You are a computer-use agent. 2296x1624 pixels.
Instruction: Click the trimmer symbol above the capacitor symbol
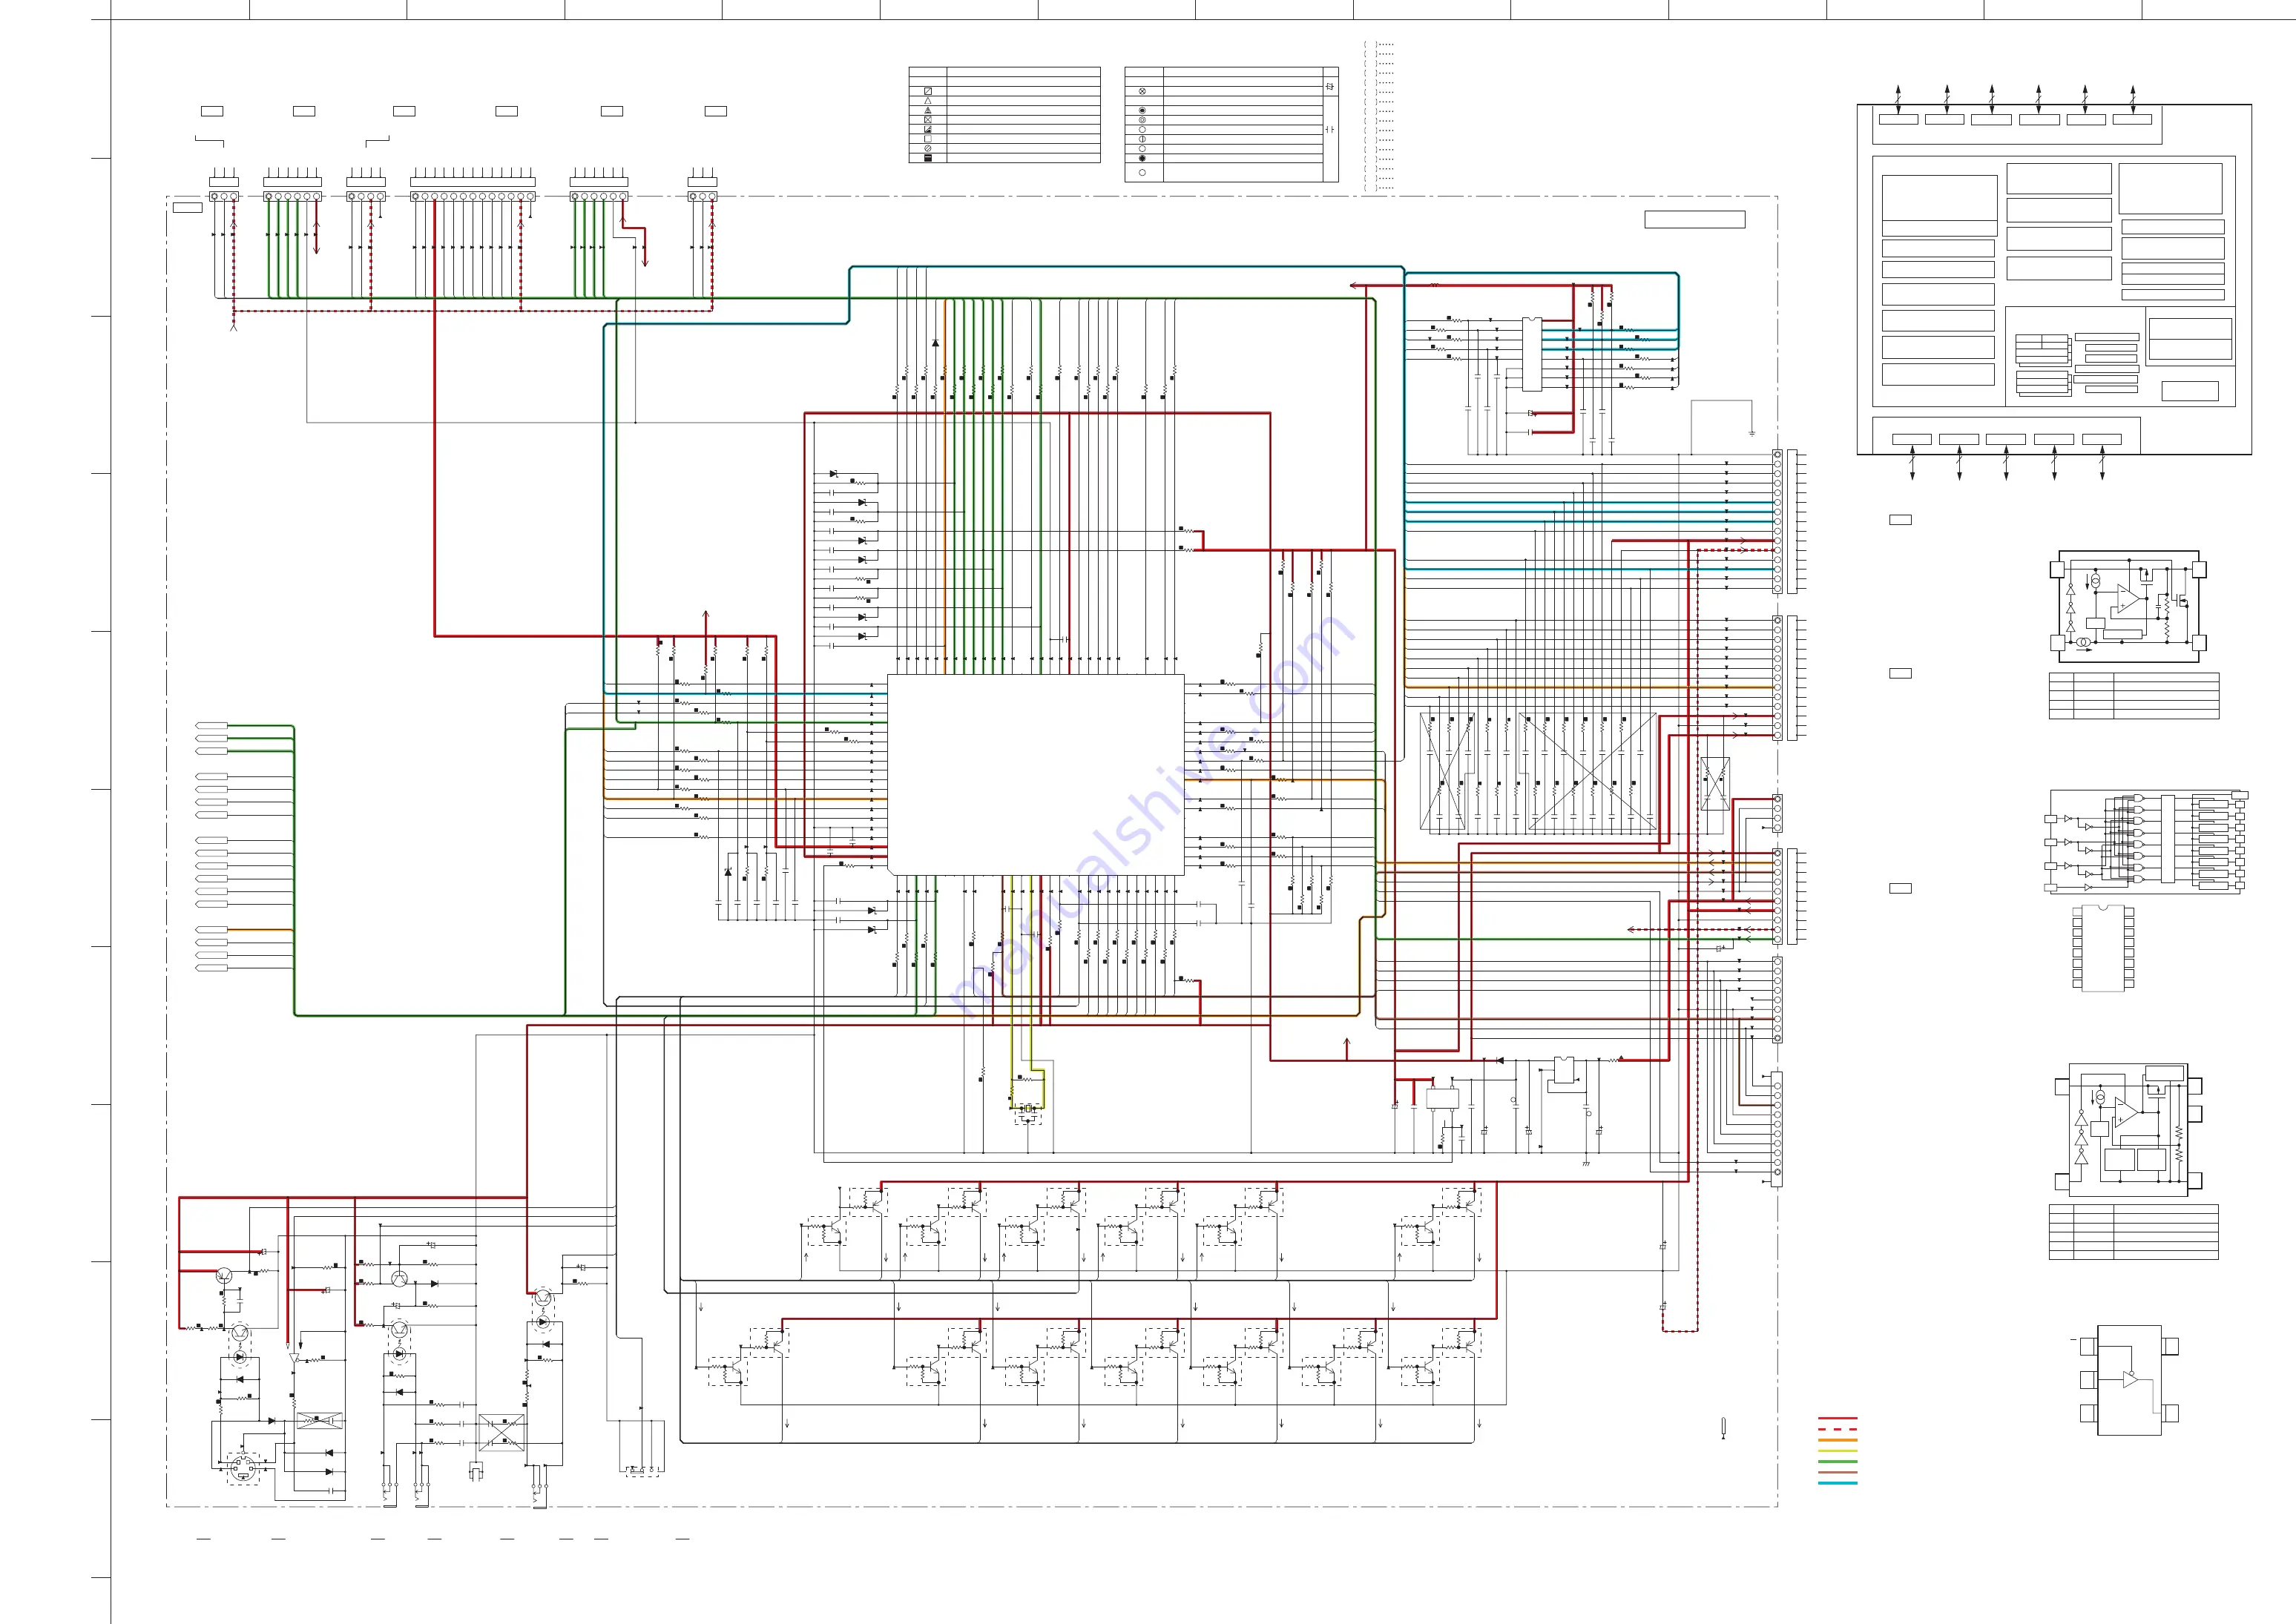1329,87
